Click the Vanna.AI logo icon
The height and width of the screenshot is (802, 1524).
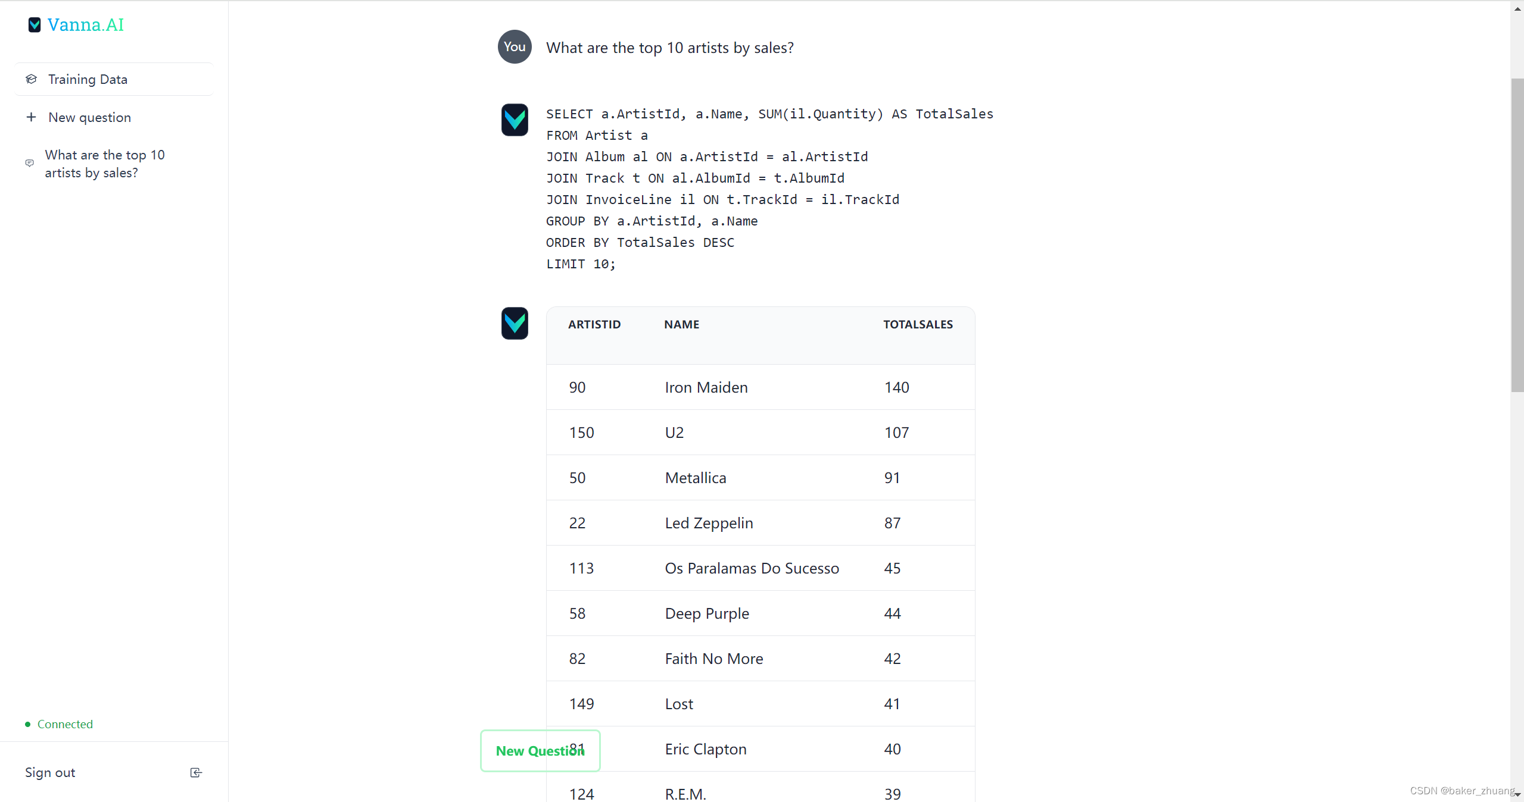pos(34,25)
